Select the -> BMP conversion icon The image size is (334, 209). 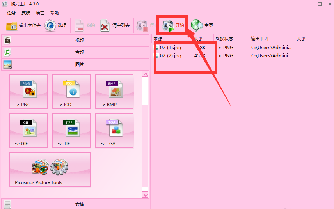pos(114,92)
